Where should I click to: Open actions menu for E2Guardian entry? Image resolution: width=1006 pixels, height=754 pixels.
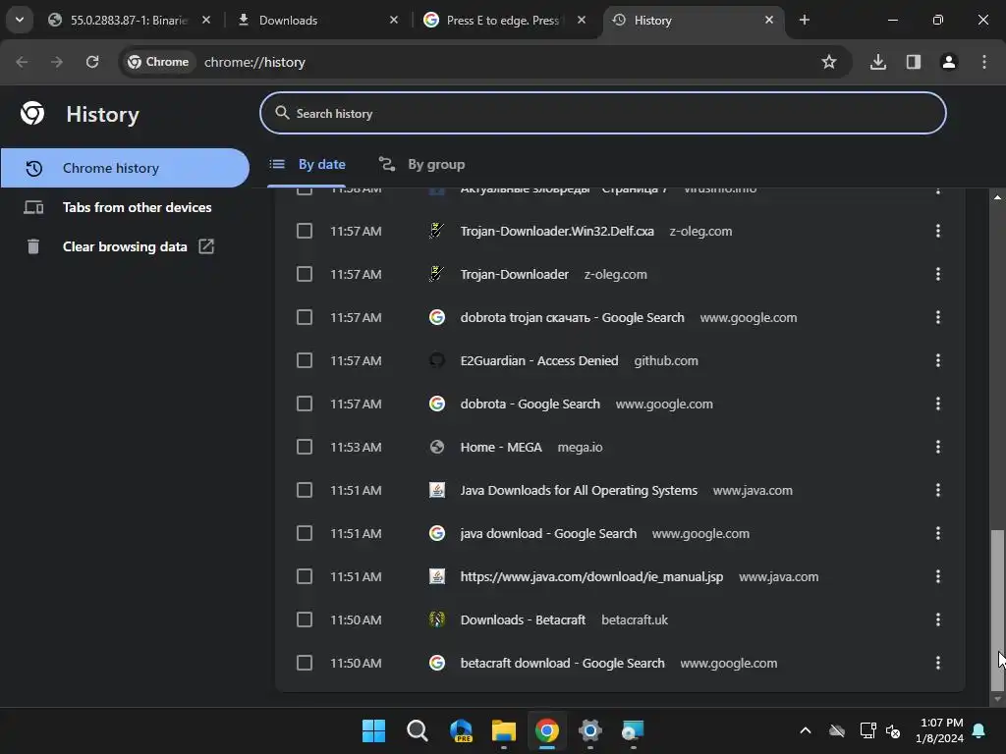(938, 360)
